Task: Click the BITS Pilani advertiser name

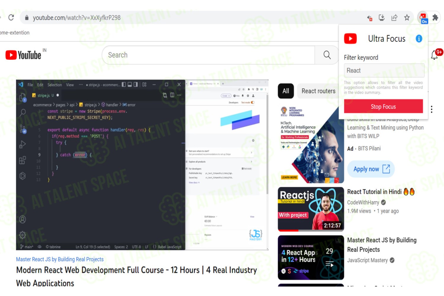Action: (x=369, y=149)
